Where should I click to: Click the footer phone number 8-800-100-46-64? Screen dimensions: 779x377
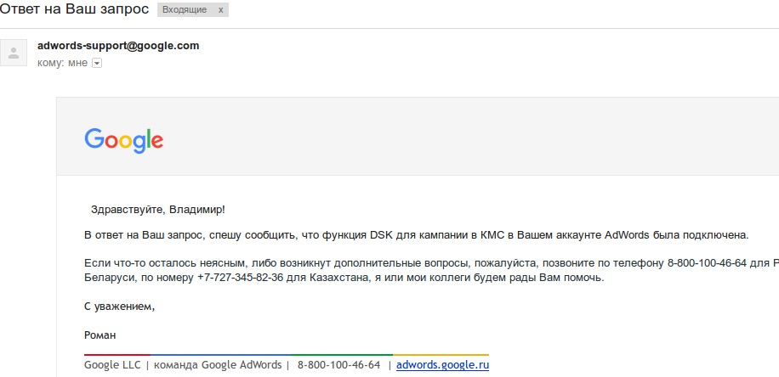(338, 365)
